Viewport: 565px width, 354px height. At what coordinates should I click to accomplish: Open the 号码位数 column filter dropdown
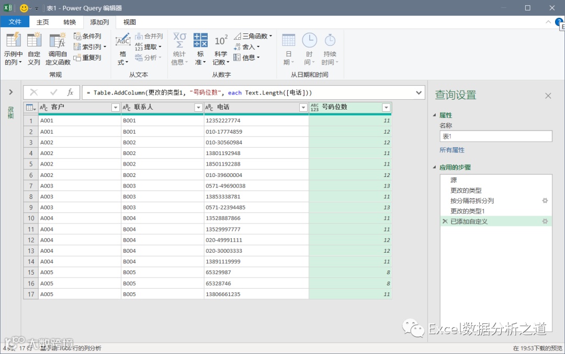(x=386, y=107)
